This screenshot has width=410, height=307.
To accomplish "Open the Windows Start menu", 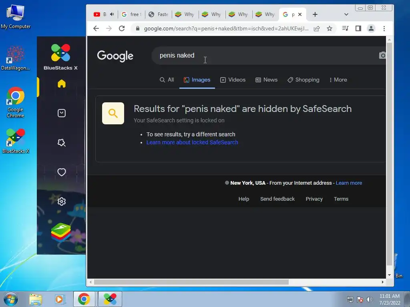I will coord(10,299).
